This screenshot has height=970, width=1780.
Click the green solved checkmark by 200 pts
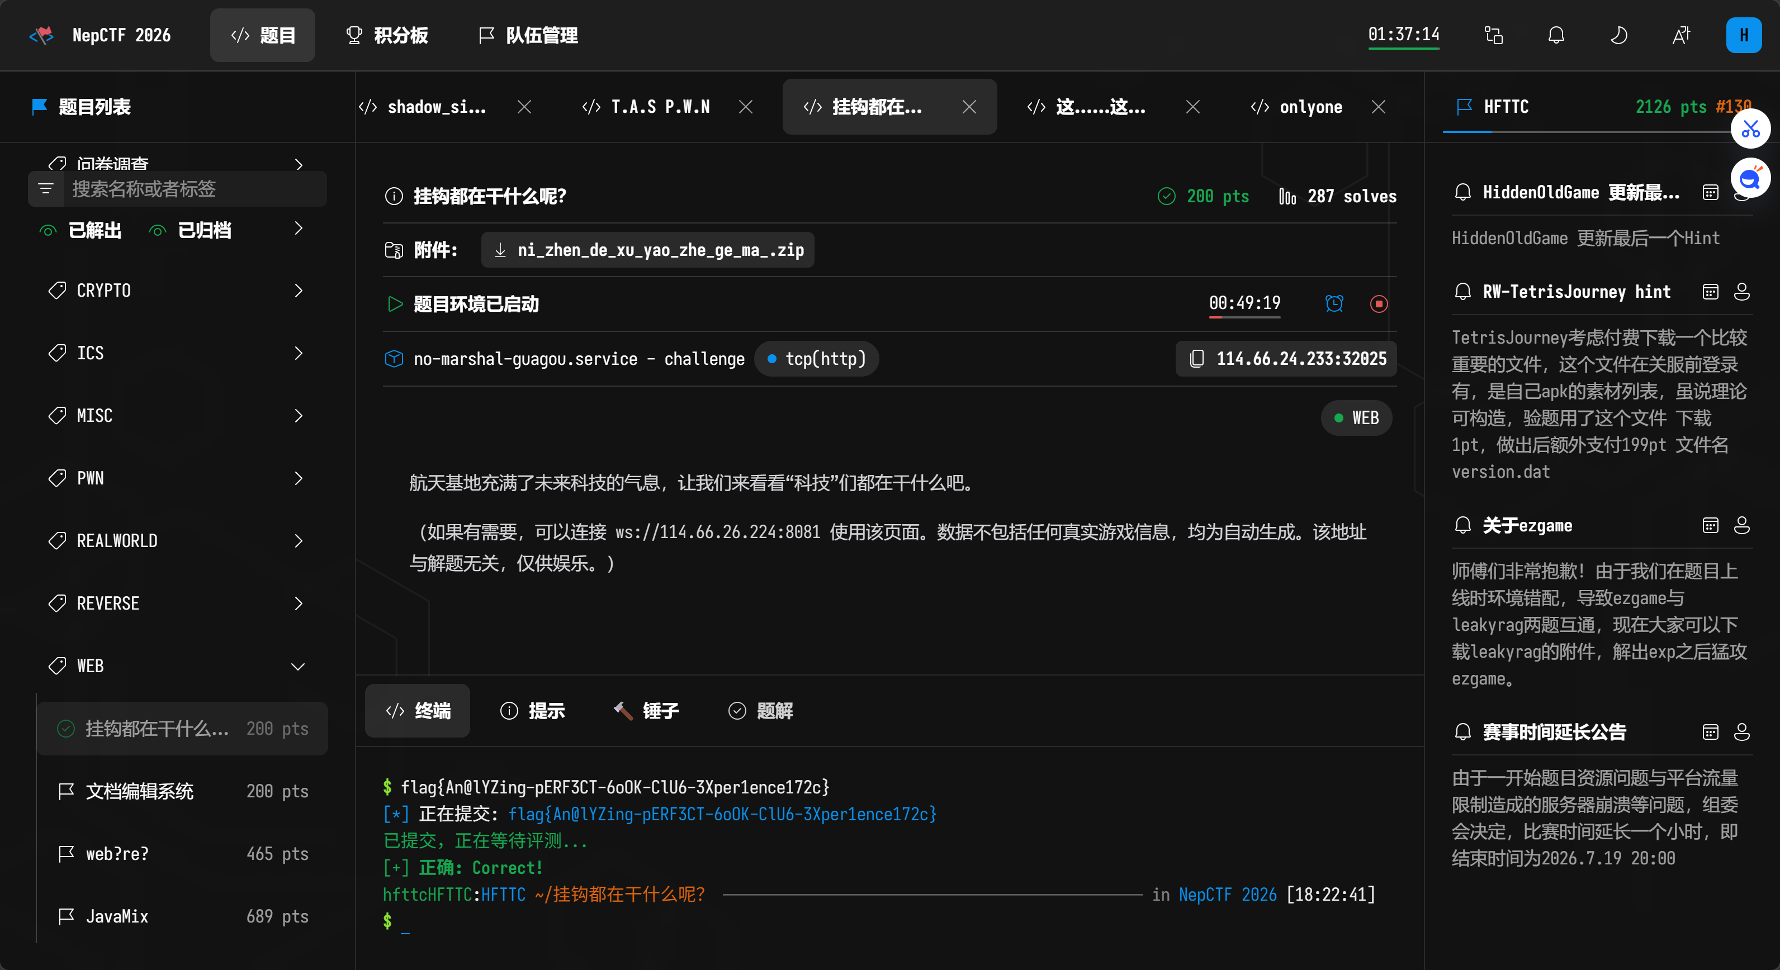coord(1166,196)
